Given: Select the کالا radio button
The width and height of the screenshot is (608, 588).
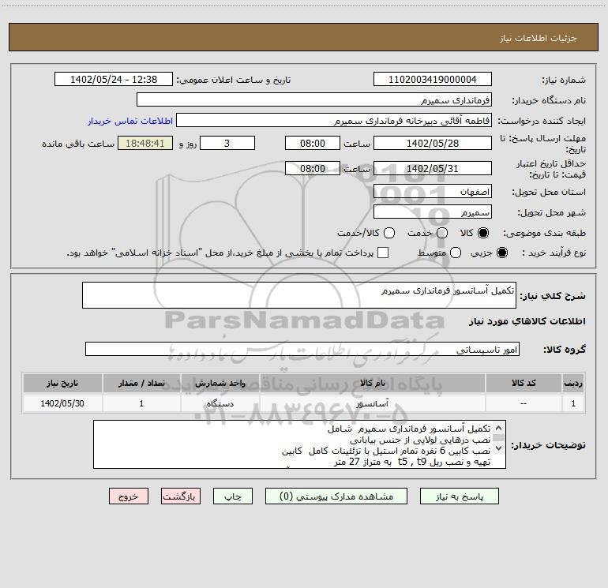Looking at the screenshot, I should tap(483, 233).
